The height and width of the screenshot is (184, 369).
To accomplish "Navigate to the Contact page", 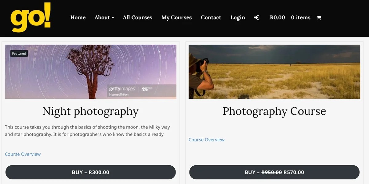I will pyautogui.click(x=211, y=17).
